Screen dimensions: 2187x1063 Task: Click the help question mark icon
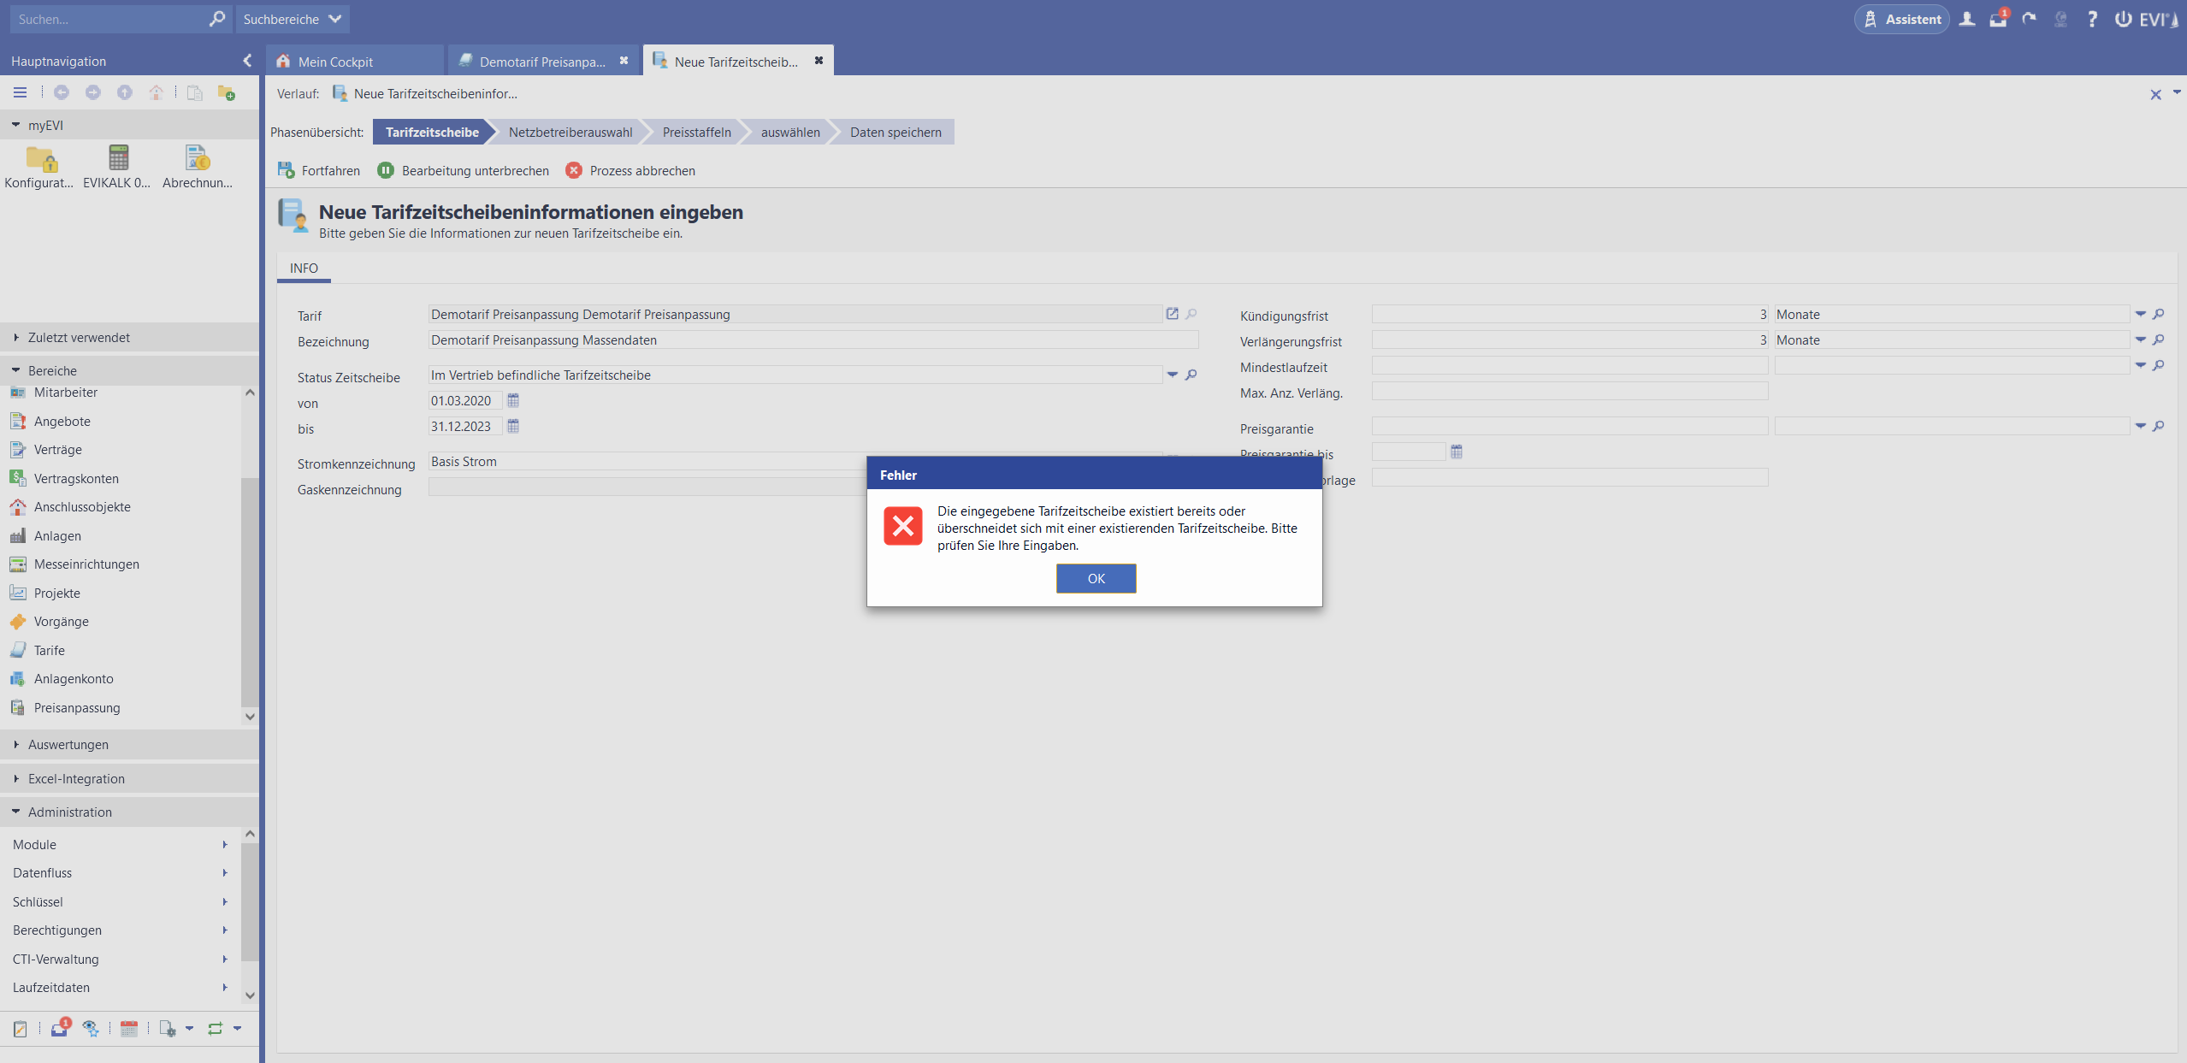pos(2092,19)
